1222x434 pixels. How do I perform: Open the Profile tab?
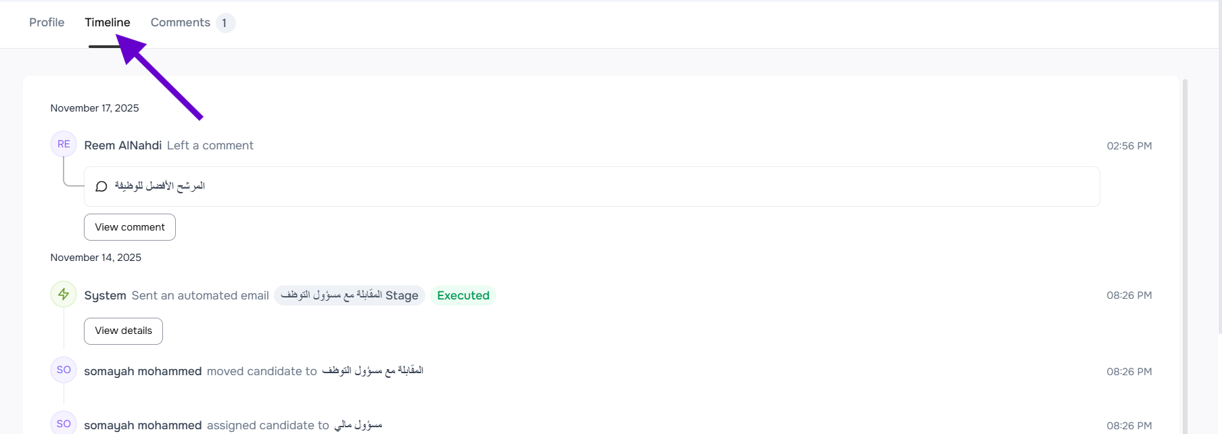[x=47, y=22]
